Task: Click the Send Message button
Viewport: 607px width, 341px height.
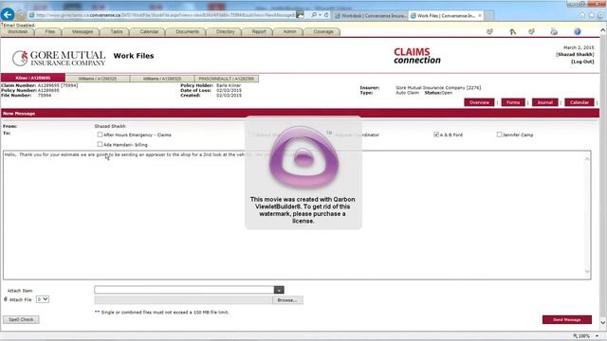Action: point(567,320)
